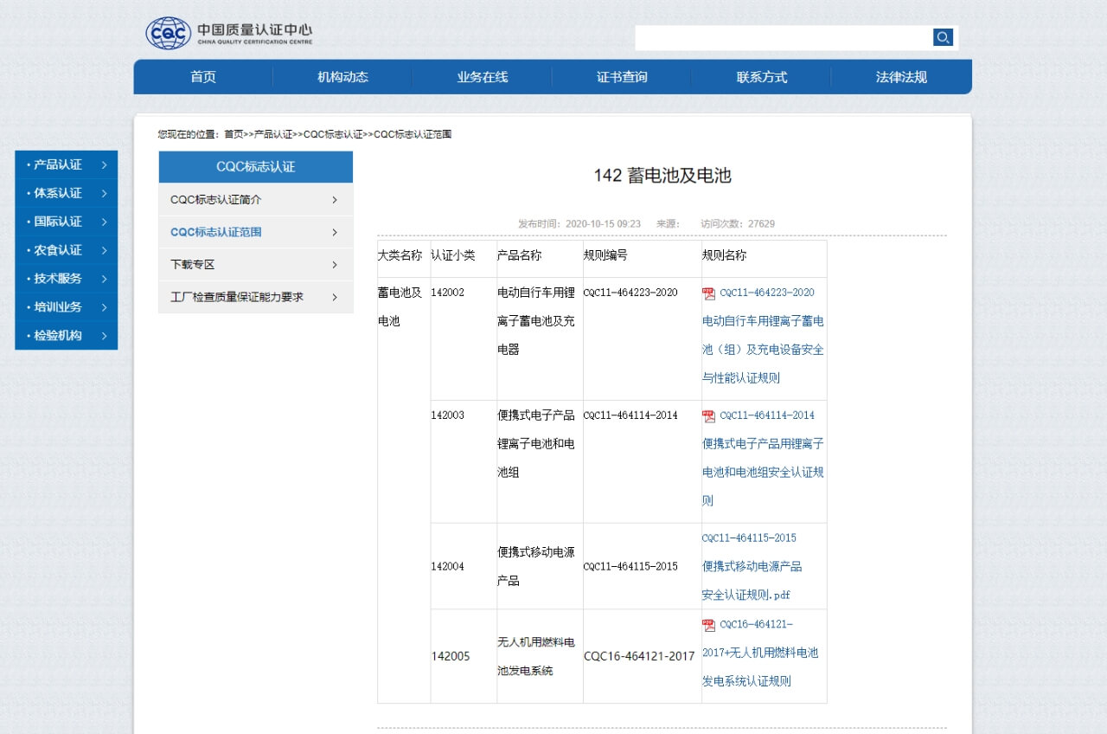Image resolution: width=1107 pixels, height=734 pixels.
Task: Expand the 下载专区 section chevron
Action: [336, 264]
